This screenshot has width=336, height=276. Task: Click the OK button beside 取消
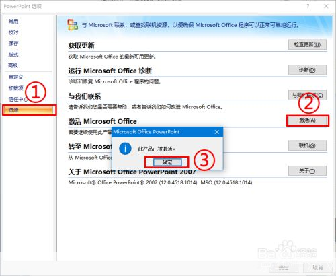tap(284, 267)
